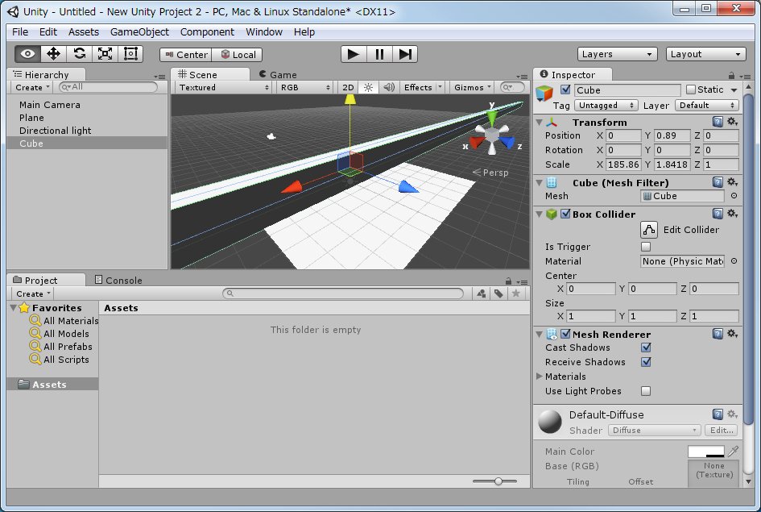Select the Hand (view) tool
This screenshot has width=761, height=512.
tap(28, 54)
